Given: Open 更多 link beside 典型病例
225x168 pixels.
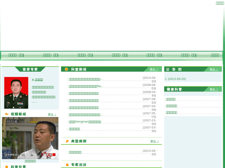Looking at the screenshot, I should [x=155, y=141].
